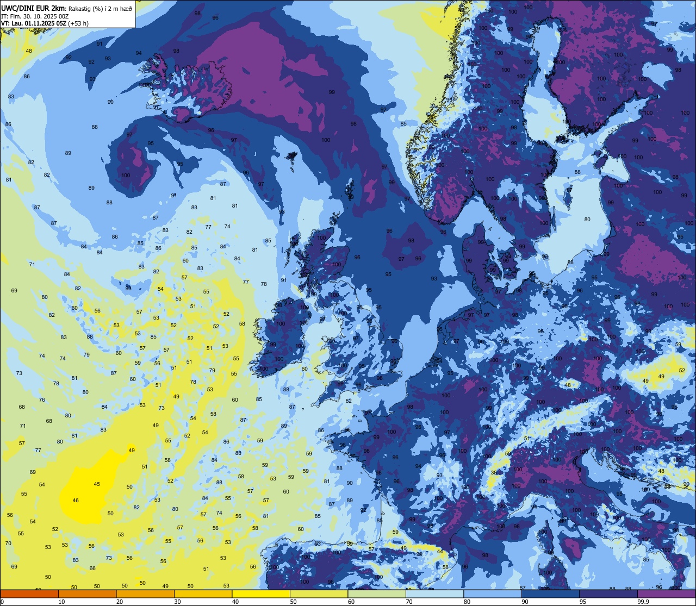Click the humidity value '44' on the map
The height and width of the screenshot is (606, 696).
pos(440,552)
